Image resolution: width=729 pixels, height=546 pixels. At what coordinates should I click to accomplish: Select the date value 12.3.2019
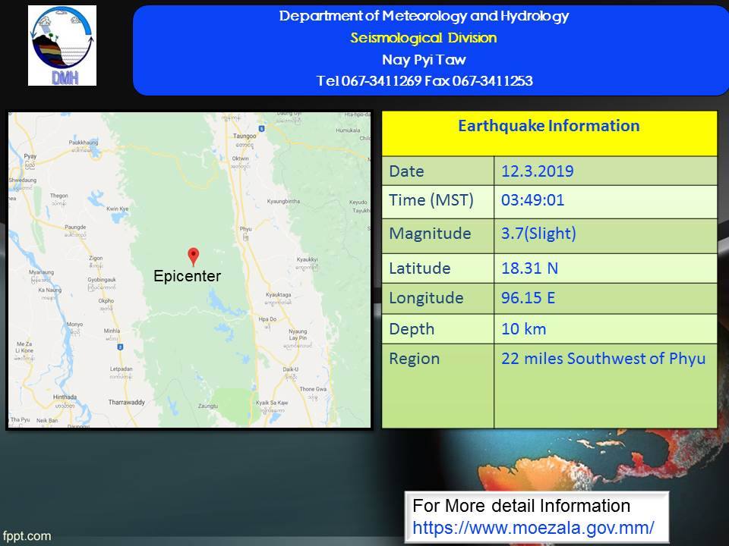click(537, 171)
